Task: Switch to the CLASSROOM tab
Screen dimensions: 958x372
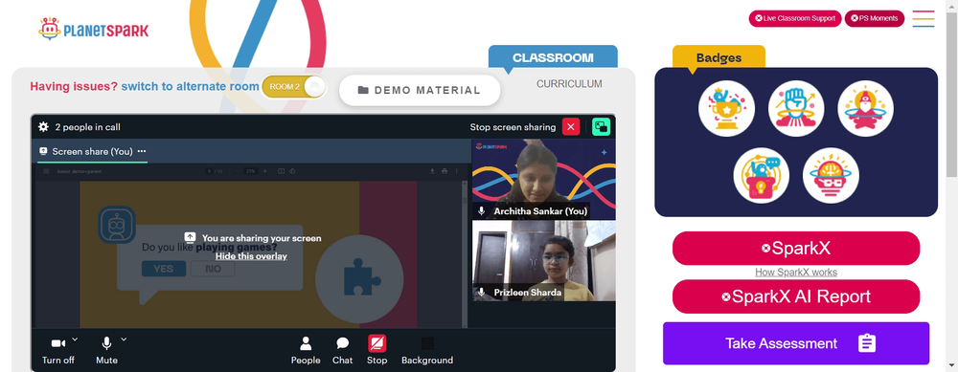Action: pyautogui.click(x=553, y=57)
